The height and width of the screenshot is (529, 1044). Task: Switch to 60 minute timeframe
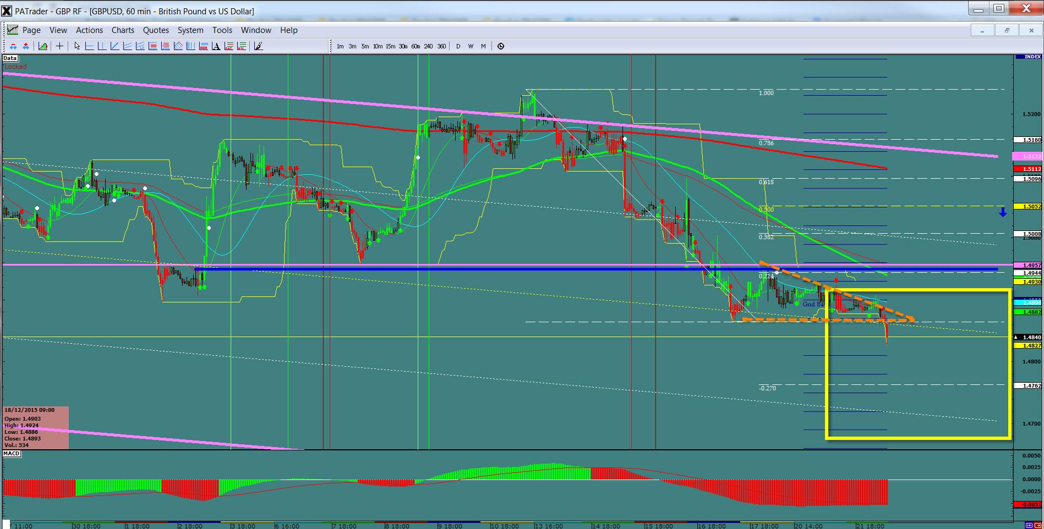point(416,46)
